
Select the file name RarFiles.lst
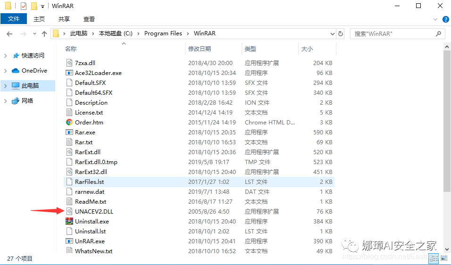[x=90, y=182]
